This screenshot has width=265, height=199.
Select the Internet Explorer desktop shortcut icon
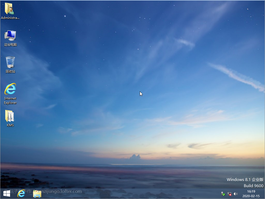point(10,89)
